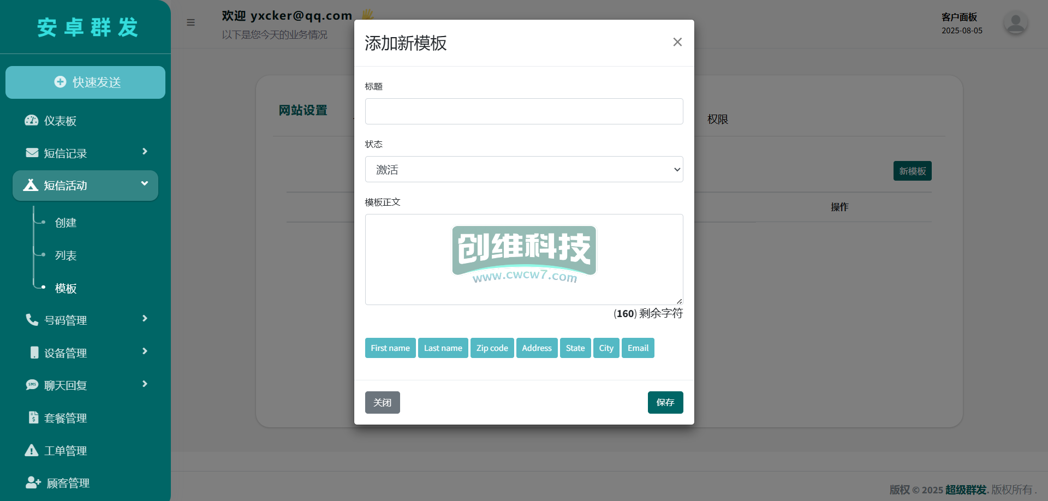Click the (160) 剩余字符 counter
This screenshot has height=501, width=1048.
[648, 313]
